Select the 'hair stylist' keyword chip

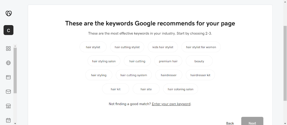pyautogui.click(x=93, y=47)
